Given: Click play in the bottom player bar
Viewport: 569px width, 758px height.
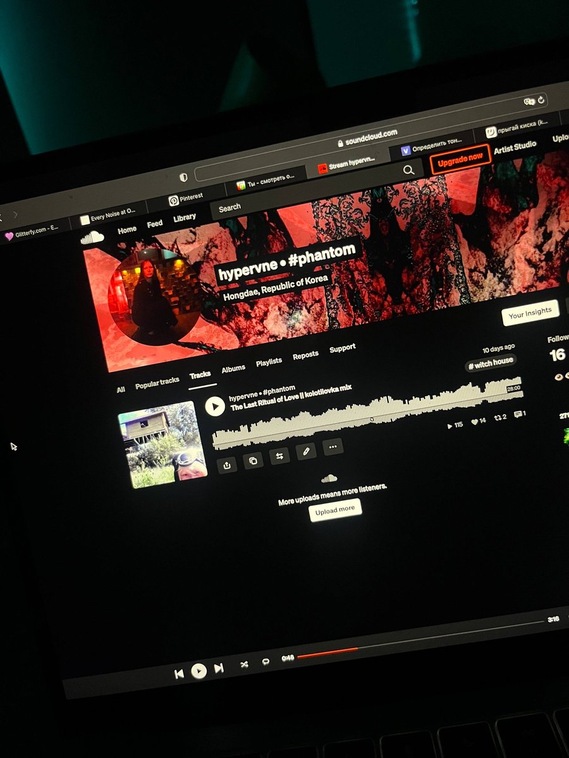Looking at the screenshot, I should pos(199,671).
